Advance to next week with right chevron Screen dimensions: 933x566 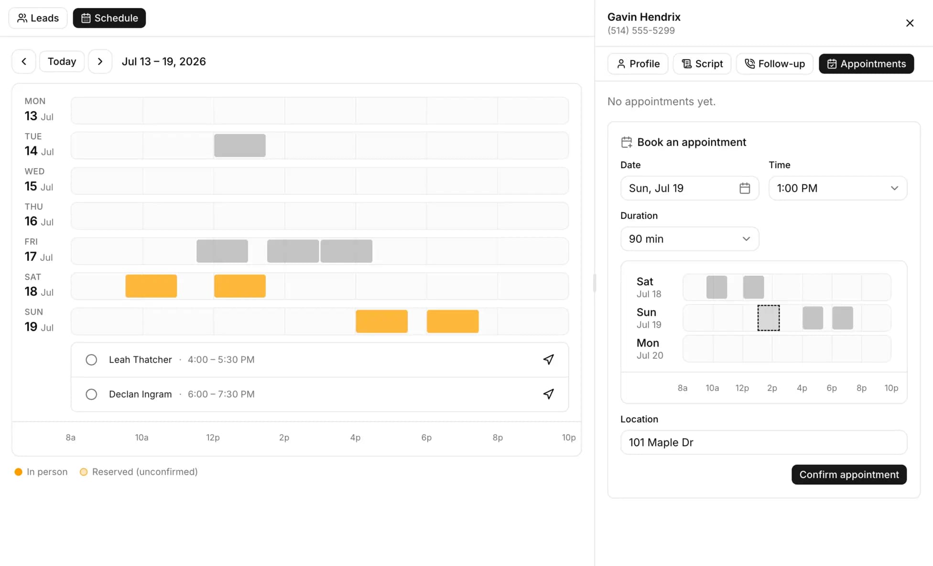pyautogui.click(x=100, y=61)
